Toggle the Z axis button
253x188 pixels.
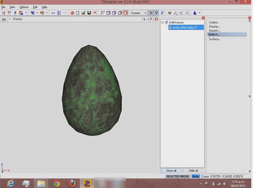click(x=162, y=13)
